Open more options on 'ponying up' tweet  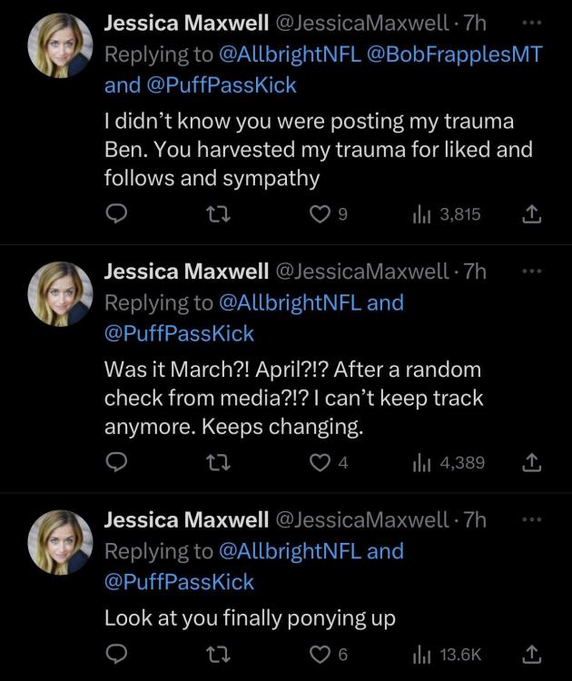pyautogui.click(x=533, y=519)
